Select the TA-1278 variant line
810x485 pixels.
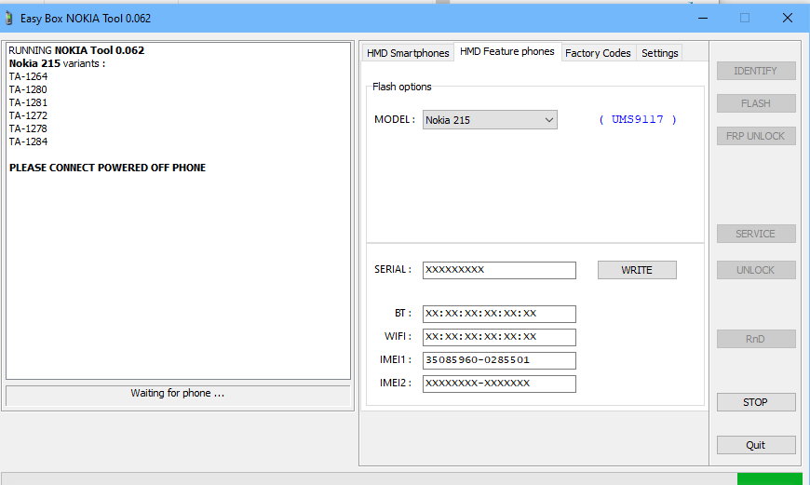[29, 128]
